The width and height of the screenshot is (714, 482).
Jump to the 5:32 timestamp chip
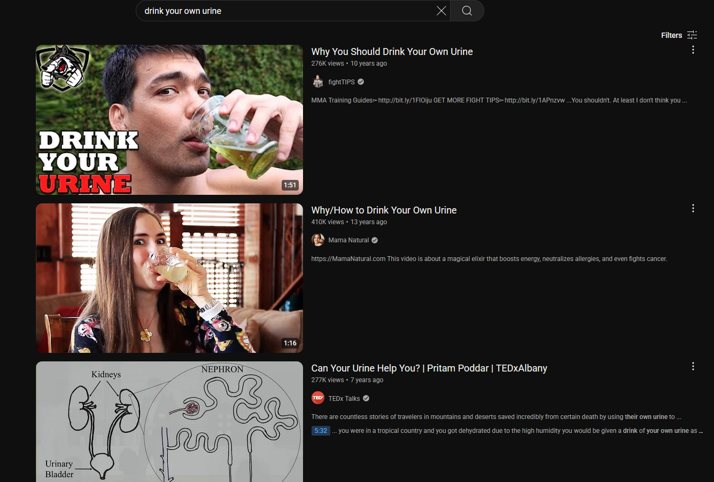(x=321, y=431)
